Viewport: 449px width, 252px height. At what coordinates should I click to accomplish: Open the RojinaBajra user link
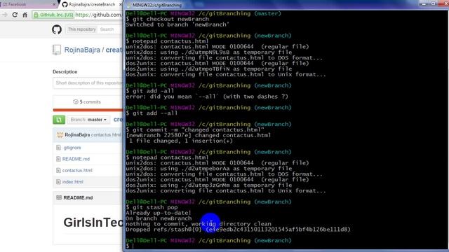pyautogui.click(x=82, y=50)
